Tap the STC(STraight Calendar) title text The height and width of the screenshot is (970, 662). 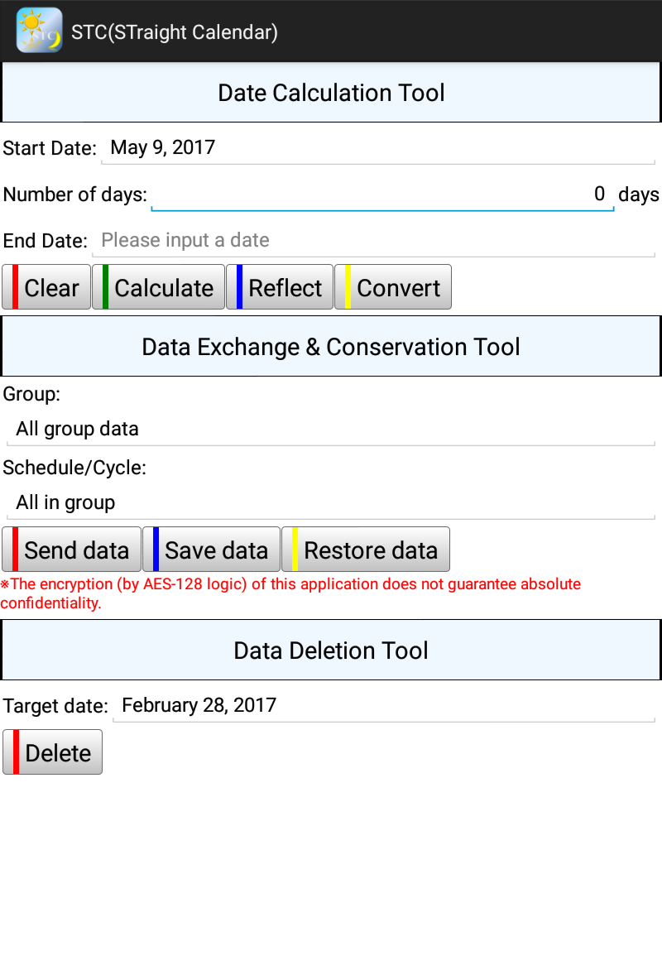(x=175, y=32)
